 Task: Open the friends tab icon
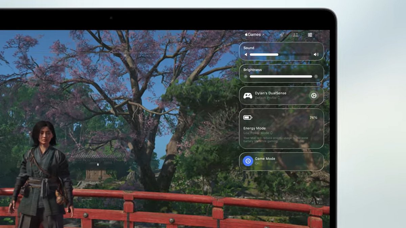[296, 35]
